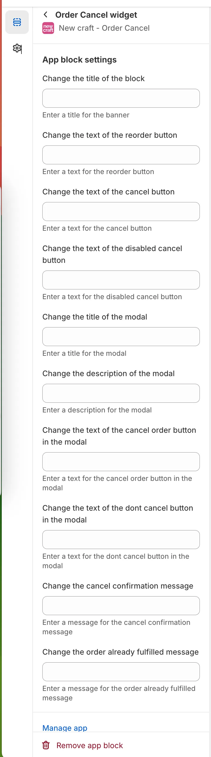Click the block title input field
Screen dimensions: 211x757
click(x=121, y=98)
